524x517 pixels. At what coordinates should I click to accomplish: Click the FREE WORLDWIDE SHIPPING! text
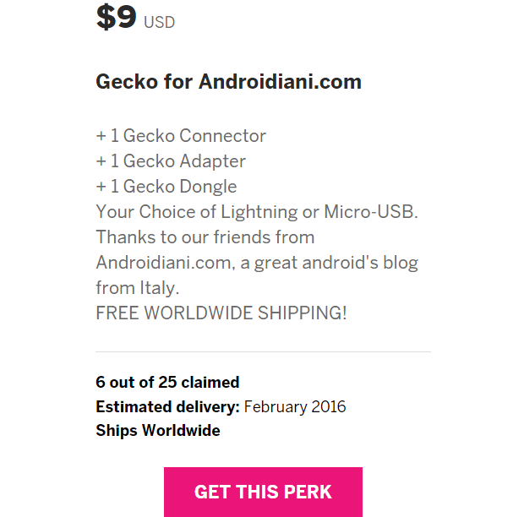(221, 313)
